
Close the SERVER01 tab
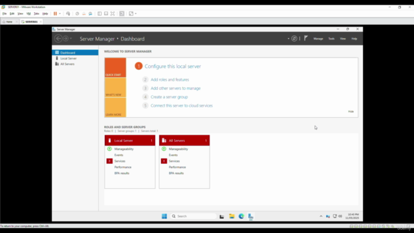[41, 21]
